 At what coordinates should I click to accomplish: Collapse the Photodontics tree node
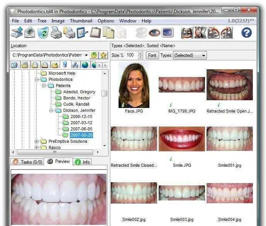coord(36,79)
